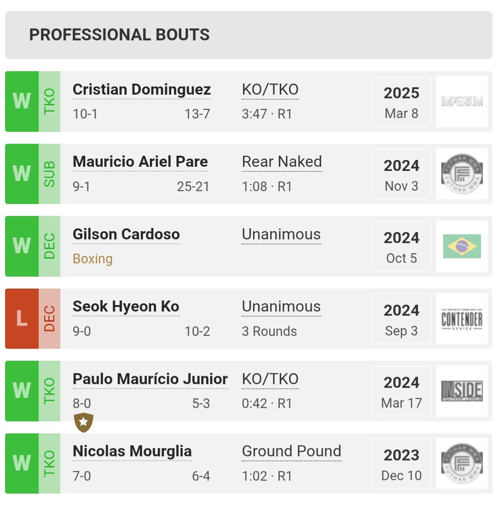The height and width of the screenshot is (510, 497).
Task: Click the Ground Pound finish method
Action: tap(291, 452)
